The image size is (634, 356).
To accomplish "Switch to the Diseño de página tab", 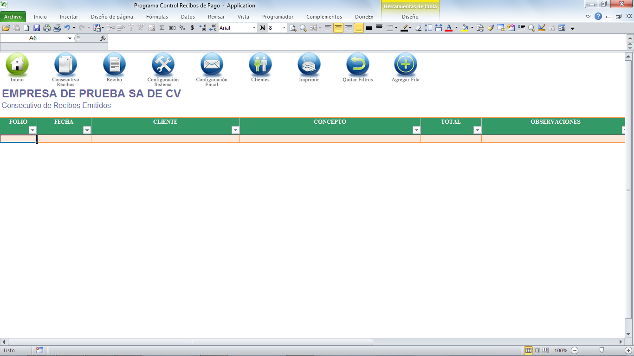I will 112,17.
